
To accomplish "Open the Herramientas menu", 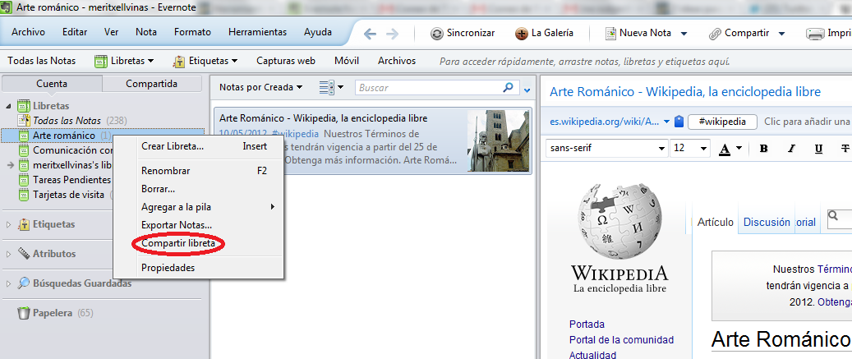I will [x=257, y=32].
